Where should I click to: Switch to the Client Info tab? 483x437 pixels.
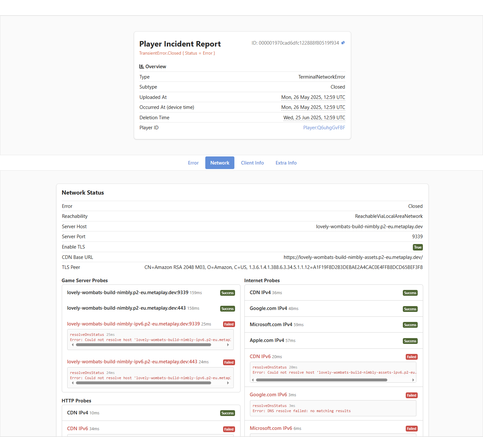tap(252, 163)
